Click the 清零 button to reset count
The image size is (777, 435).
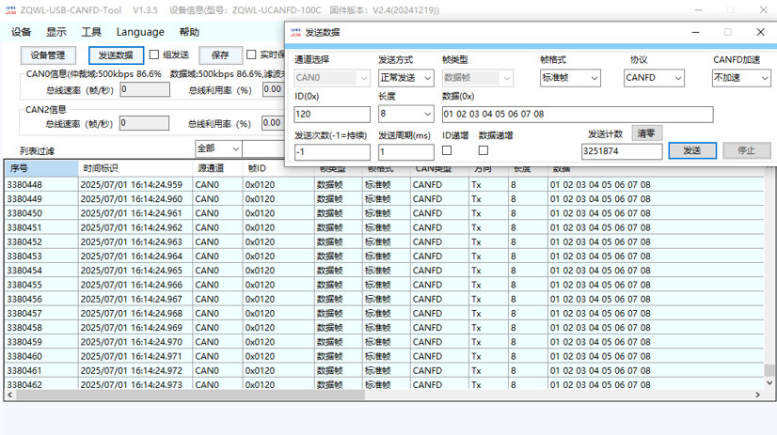pos(646,133)
